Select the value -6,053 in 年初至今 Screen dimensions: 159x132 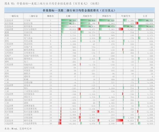click(x=130, y=121)
